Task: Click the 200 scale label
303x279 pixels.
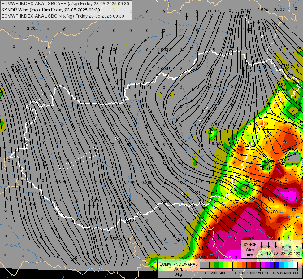Action: 214,273
